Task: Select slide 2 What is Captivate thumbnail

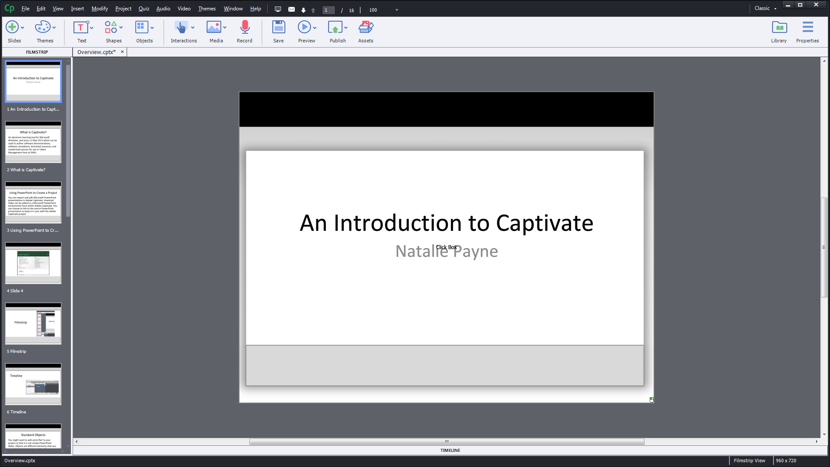Action: click(x=33, y=142)
